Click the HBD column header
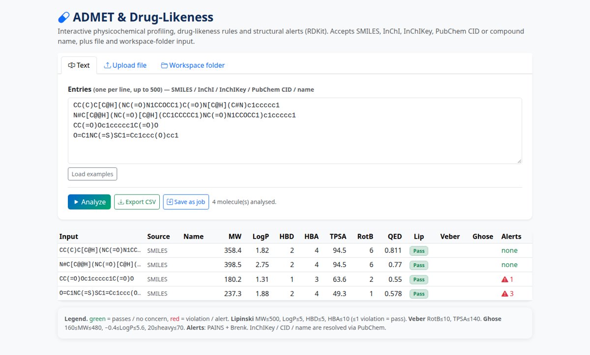The width and height of the screenshot is (590, 355). click(287, 236)
